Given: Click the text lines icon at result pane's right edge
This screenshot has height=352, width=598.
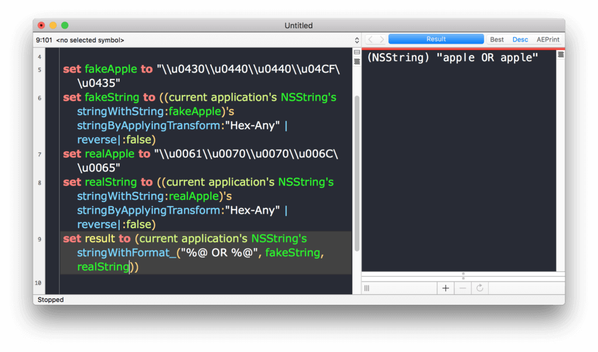Looking at the screenshot, I should (561, 54).
